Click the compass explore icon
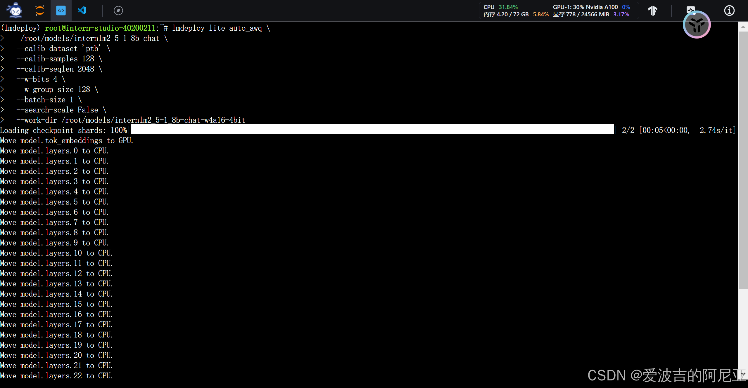Image resolution: width=748 pixels, height=388 pixels. tap(118, 11)
